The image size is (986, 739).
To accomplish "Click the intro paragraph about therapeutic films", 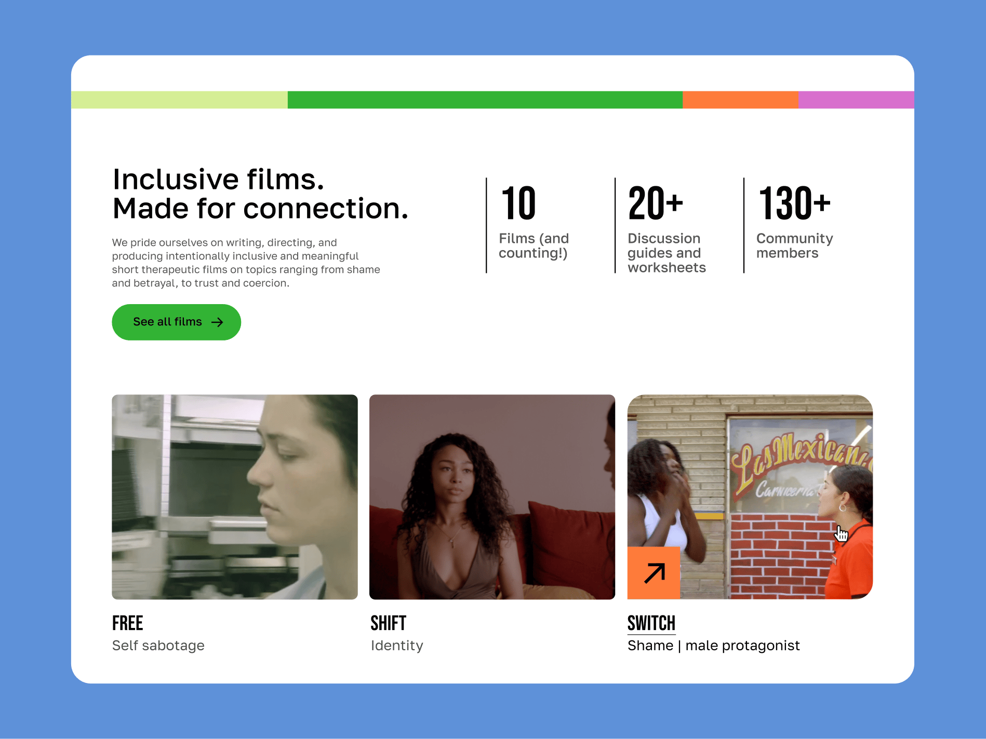I will (246, 263).
